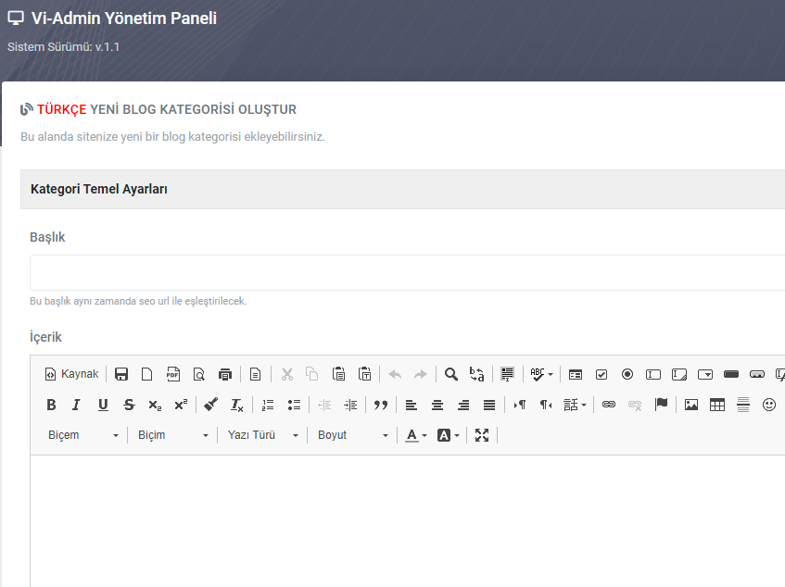Click the Print icon
785x587 pixels.
pos(225,374)
